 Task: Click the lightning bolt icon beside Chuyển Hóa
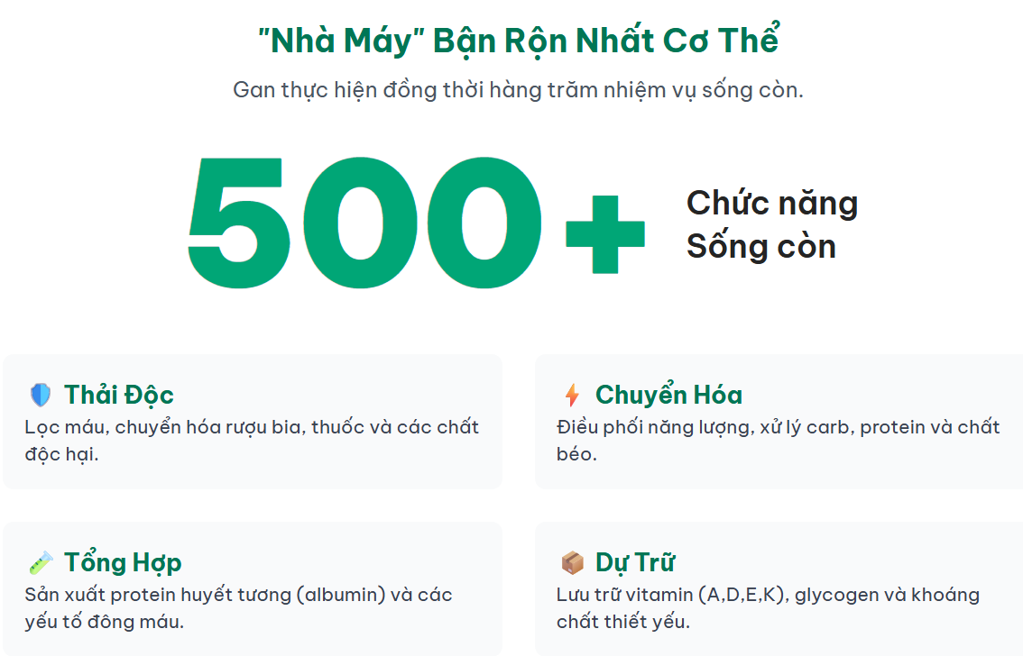pyautogui.click(x=572, y=395)
